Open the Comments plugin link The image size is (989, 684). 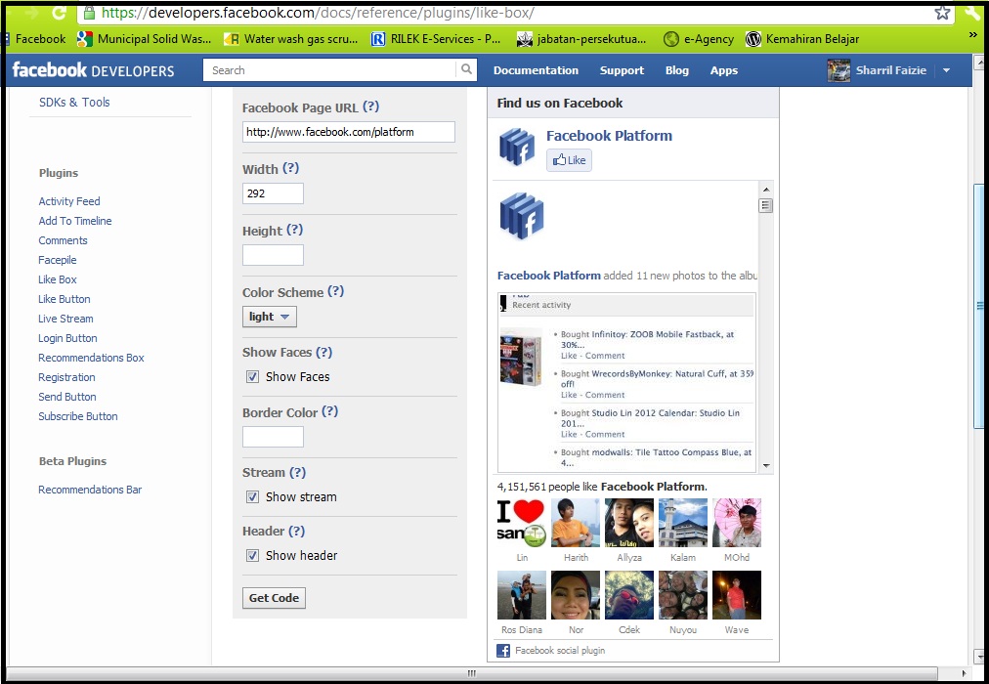click(x=64, y=240)
